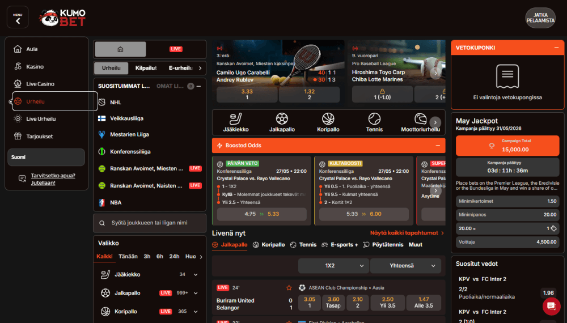Screen dimensions: 567x323
Task: Add Päivän veto boost 5.33 to slip
Action: (x=262, y=214)
